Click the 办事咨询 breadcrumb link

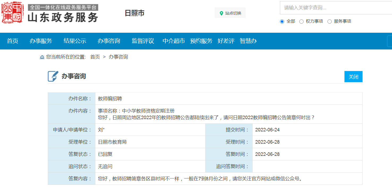118,57
